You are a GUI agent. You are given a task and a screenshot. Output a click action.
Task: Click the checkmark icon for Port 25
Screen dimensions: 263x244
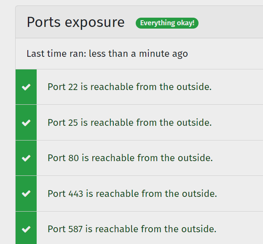point(26,123)
